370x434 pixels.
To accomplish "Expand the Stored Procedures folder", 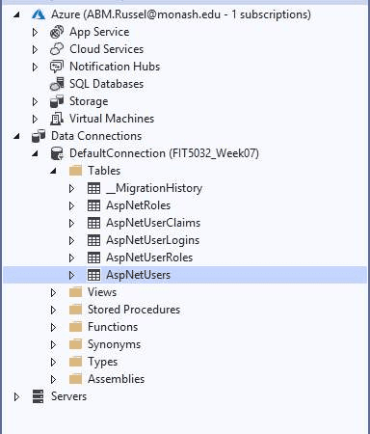I will click(x=53, y=310).
